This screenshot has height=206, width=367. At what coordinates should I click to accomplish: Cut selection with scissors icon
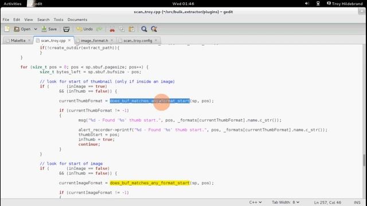click(112, 29)
